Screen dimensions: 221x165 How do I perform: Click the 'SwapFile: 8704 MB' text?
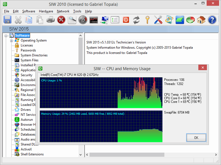click(177, 112)
